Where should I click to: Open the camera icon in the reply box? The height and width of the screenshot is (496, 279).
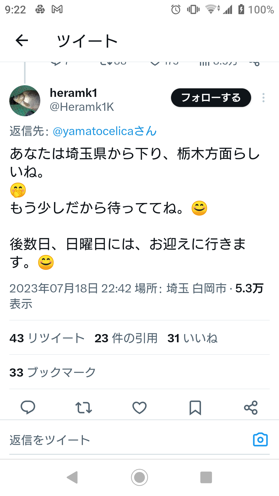260,439
